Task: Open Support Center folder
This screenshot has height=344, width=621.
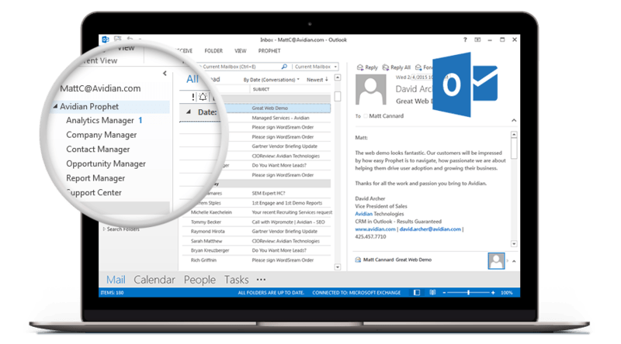Action: [94, 193]
